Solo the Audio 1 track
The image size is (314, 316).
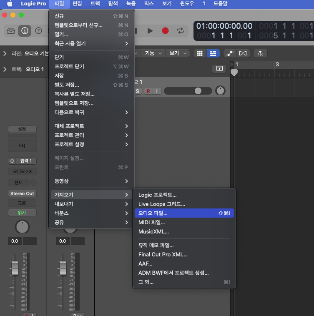138,91
